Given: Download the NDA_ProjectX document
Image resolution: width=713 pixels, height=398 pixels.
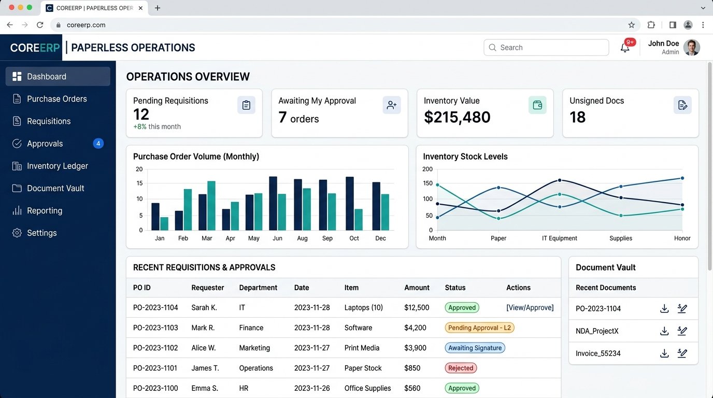Looking at the screenshot, I should 664,331.
